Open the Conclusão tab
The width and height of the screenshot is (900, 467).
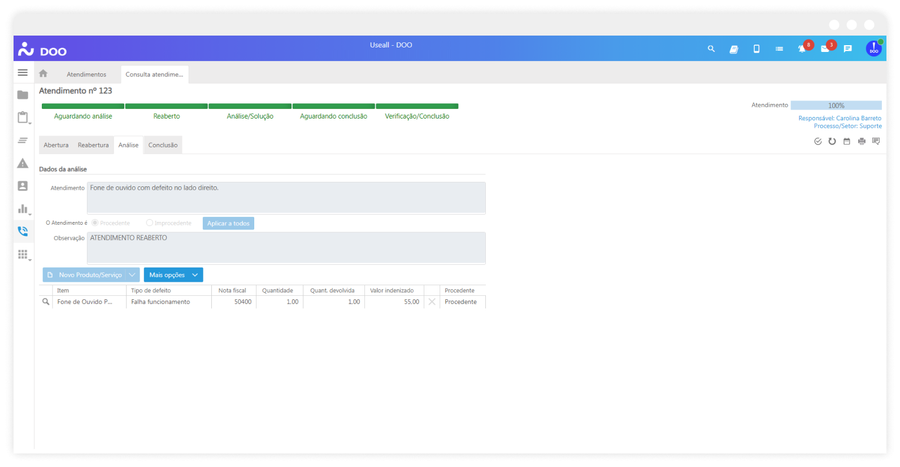(x=163, y=145)
